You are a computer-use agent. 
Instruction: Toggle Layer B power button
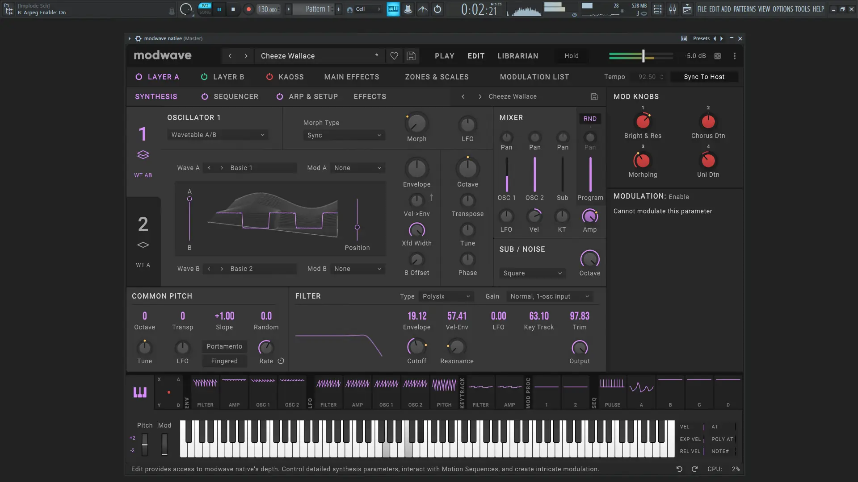[204, 77]
